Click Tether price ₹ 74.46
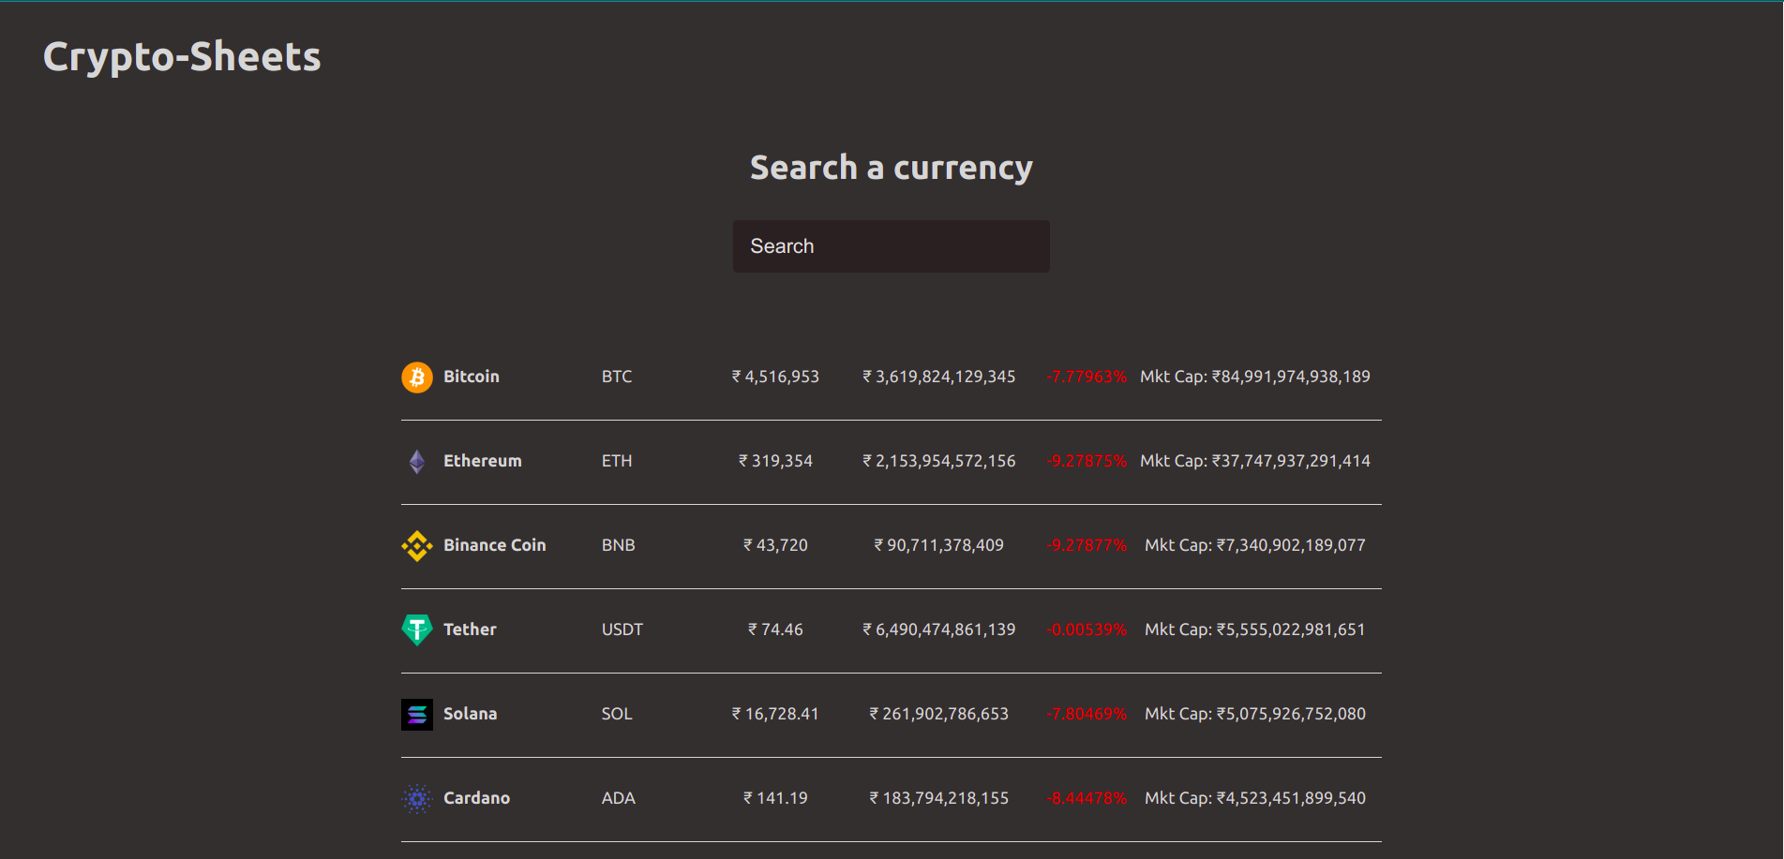The width and height of the screenshot is (1784, 859). 775,629
